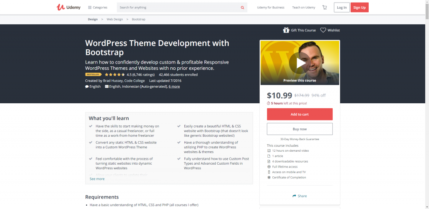The height and width of the screenshot is (209, 429).
Task: Click the '$174.99' original price
Action: (x=302, y=95)
